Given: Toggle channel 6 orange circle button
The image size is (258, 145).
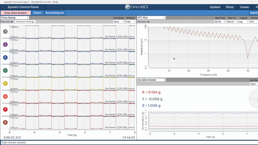Looking at the screenshot, I should click(5, 96).
